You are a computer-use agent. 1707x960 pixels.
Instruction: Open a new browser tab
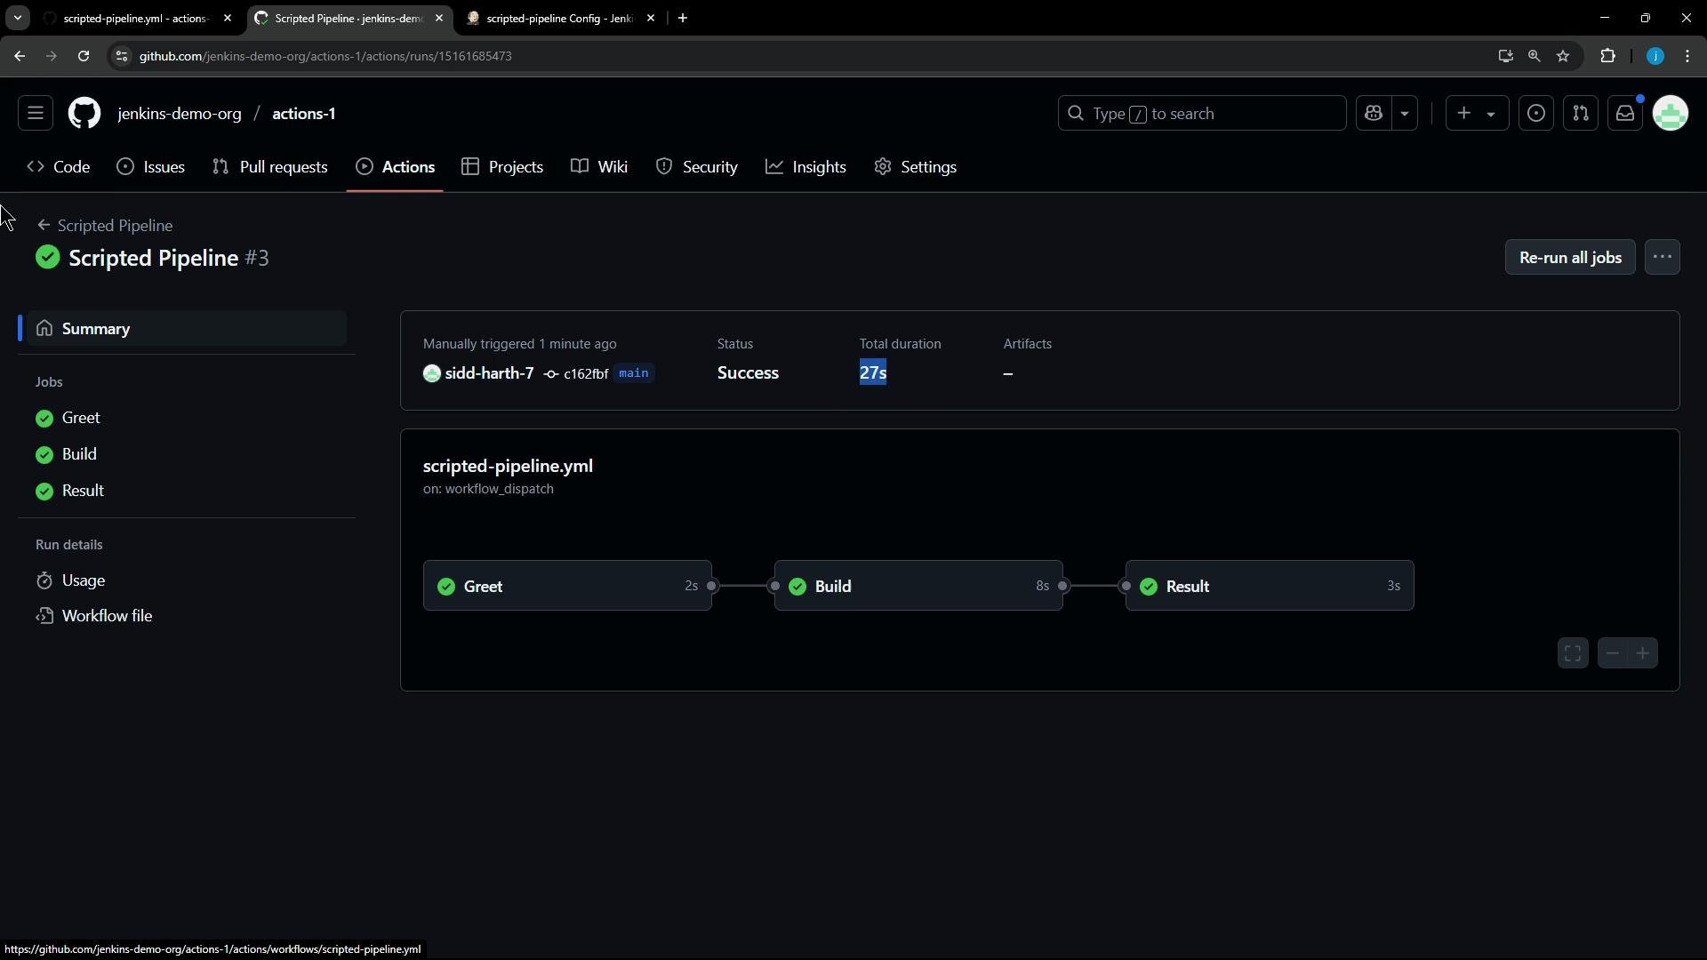[x=683, y=18]
